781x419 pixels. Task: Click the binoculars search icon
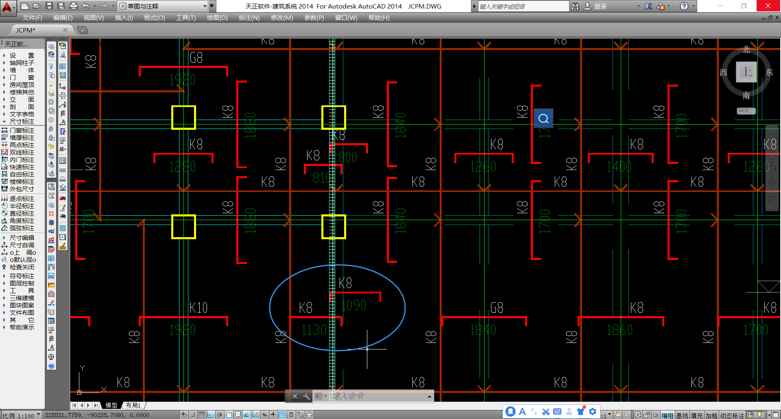[575, 6]
